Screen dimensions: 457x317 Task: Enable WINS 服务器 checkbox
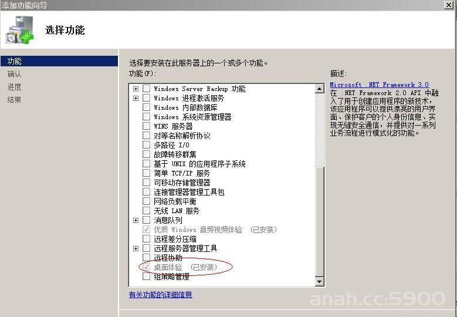pos(146,126)
